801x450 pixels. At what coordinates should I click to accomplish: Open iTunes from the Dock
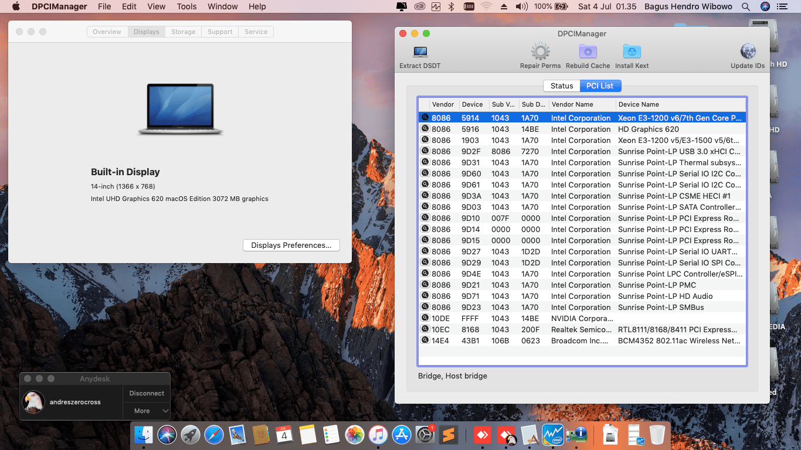(378, 435)
